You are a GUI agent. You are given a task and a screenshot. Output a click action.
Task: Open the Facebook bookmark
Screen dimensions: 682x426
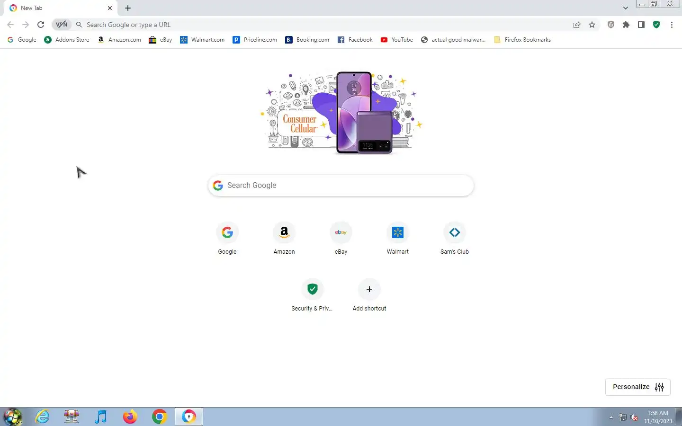(355, 40)
